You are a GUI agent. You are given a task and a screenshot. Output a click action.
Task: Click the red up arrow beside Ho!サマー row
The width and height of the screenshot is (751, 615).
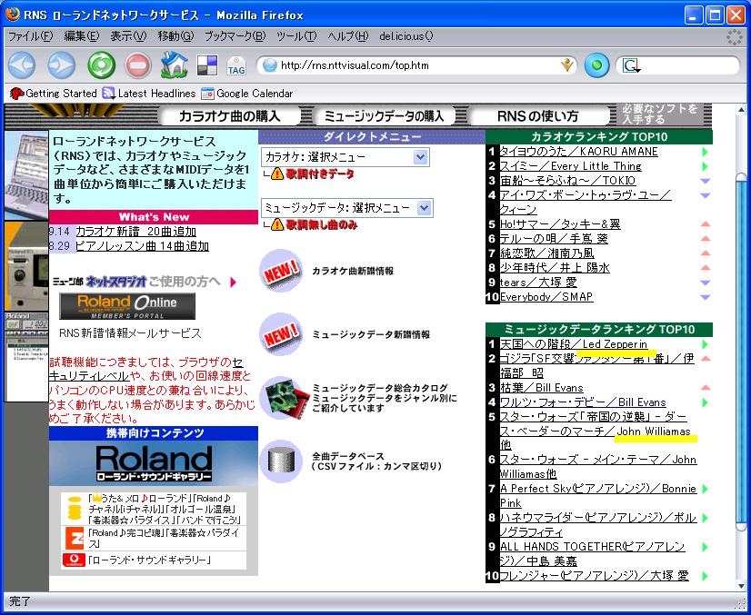point(705,224)
